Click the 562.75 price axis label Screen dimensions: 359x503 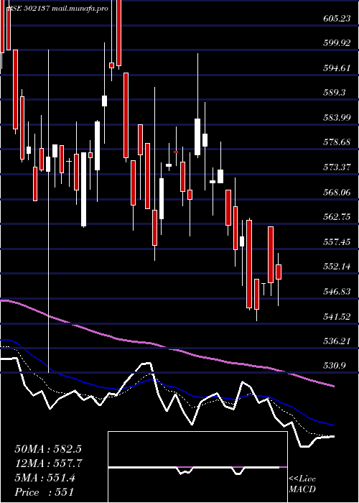tap(337, 217)
